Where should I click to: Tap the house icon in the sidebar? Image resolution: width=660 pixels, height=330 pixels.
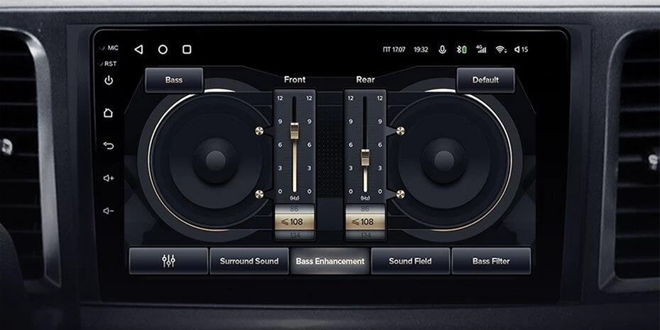109,113
